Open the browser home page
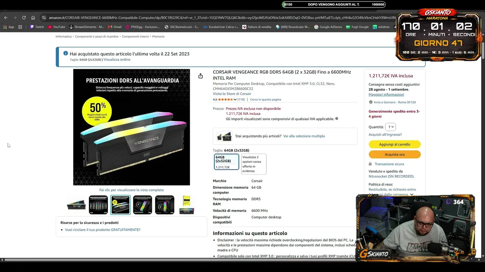The width and height of the screenshot is (485, 272). (x=33, y=18)
